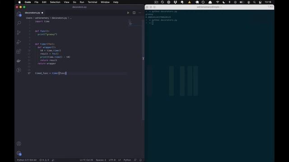Open the Docker view in activity bar
This screenshot has width=289, height=162.
(19, 61)
